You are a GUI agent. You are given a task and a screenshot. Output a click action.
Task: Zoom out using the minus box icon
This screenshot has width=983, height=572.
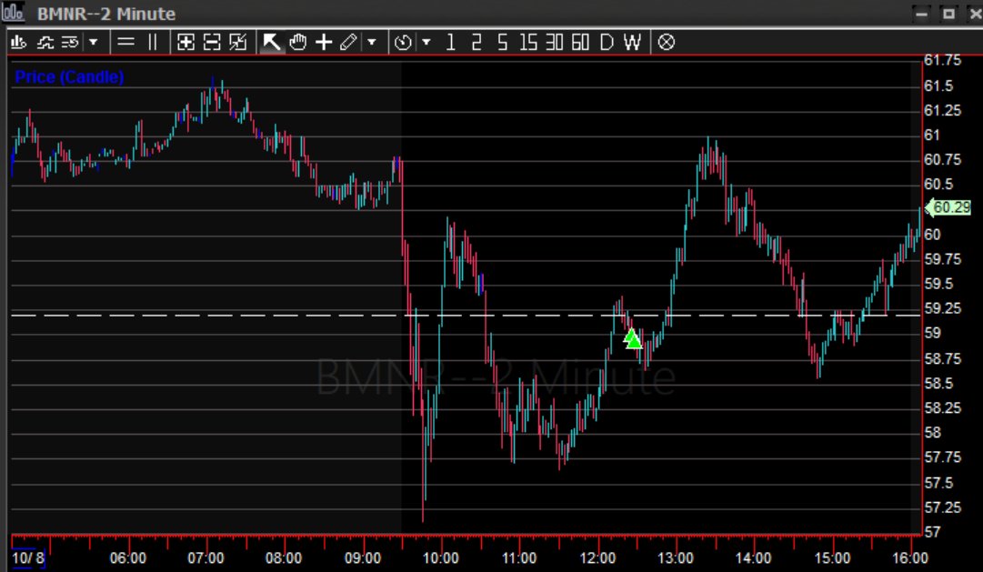(212, 42)
